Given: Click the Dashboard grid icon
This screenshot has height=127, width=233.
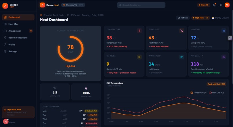Looking at the screenshot, I should 5,17.
